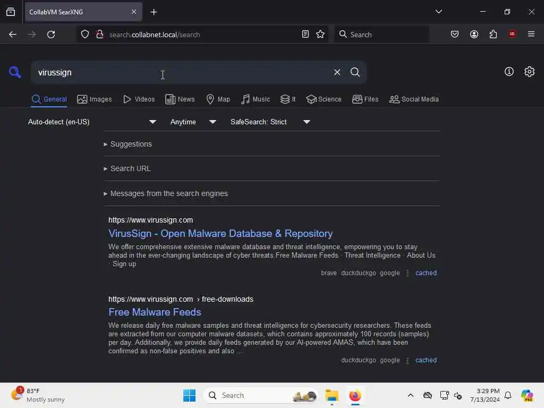Switch to Files category
544x408 pixels.
click(x=365, y=99)
